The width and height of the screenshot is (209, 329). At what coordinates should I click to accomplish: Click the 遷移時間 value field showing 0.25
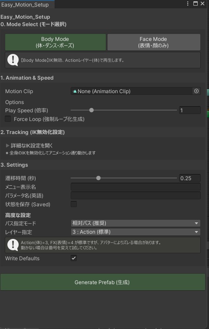(x=190, y=178)
